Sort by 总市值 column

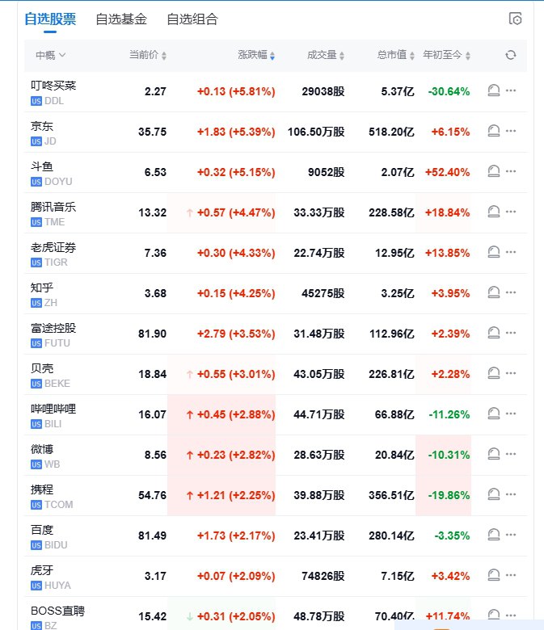click(395, 55)
